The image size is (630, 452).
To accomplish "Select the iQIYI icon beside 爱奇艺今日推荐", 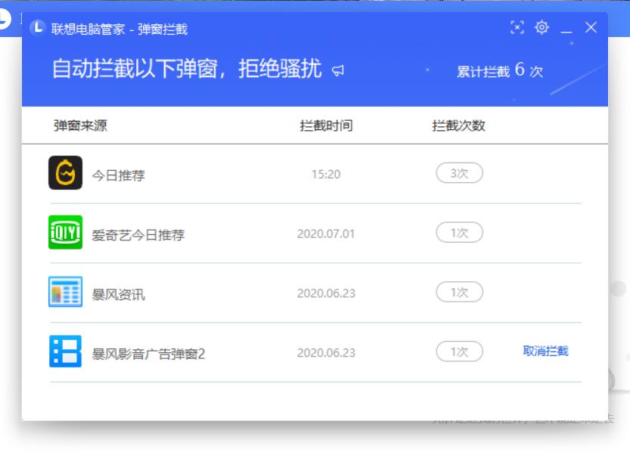I will (x=64, y=233).
